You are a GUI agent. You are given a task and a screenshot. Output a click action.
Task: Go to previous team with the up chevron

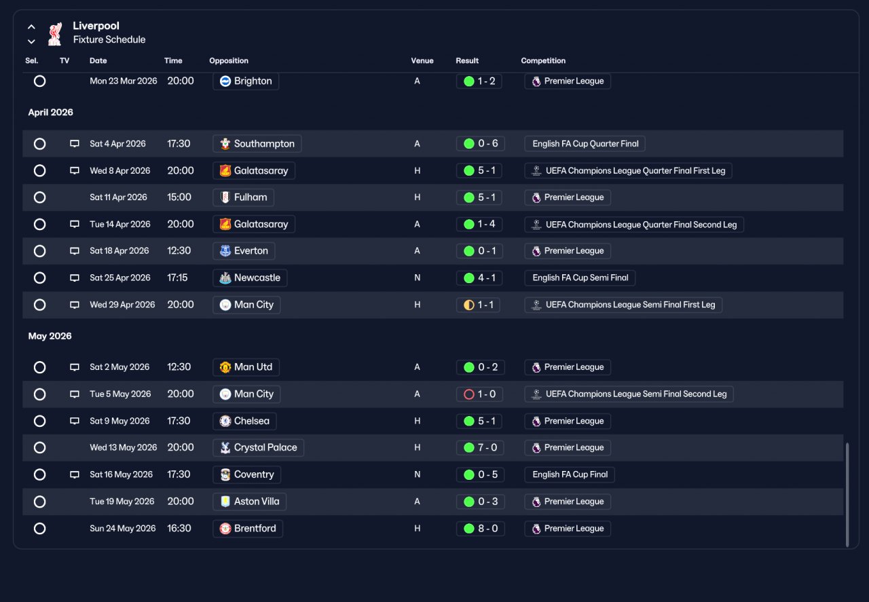click(x=31, y=27)
